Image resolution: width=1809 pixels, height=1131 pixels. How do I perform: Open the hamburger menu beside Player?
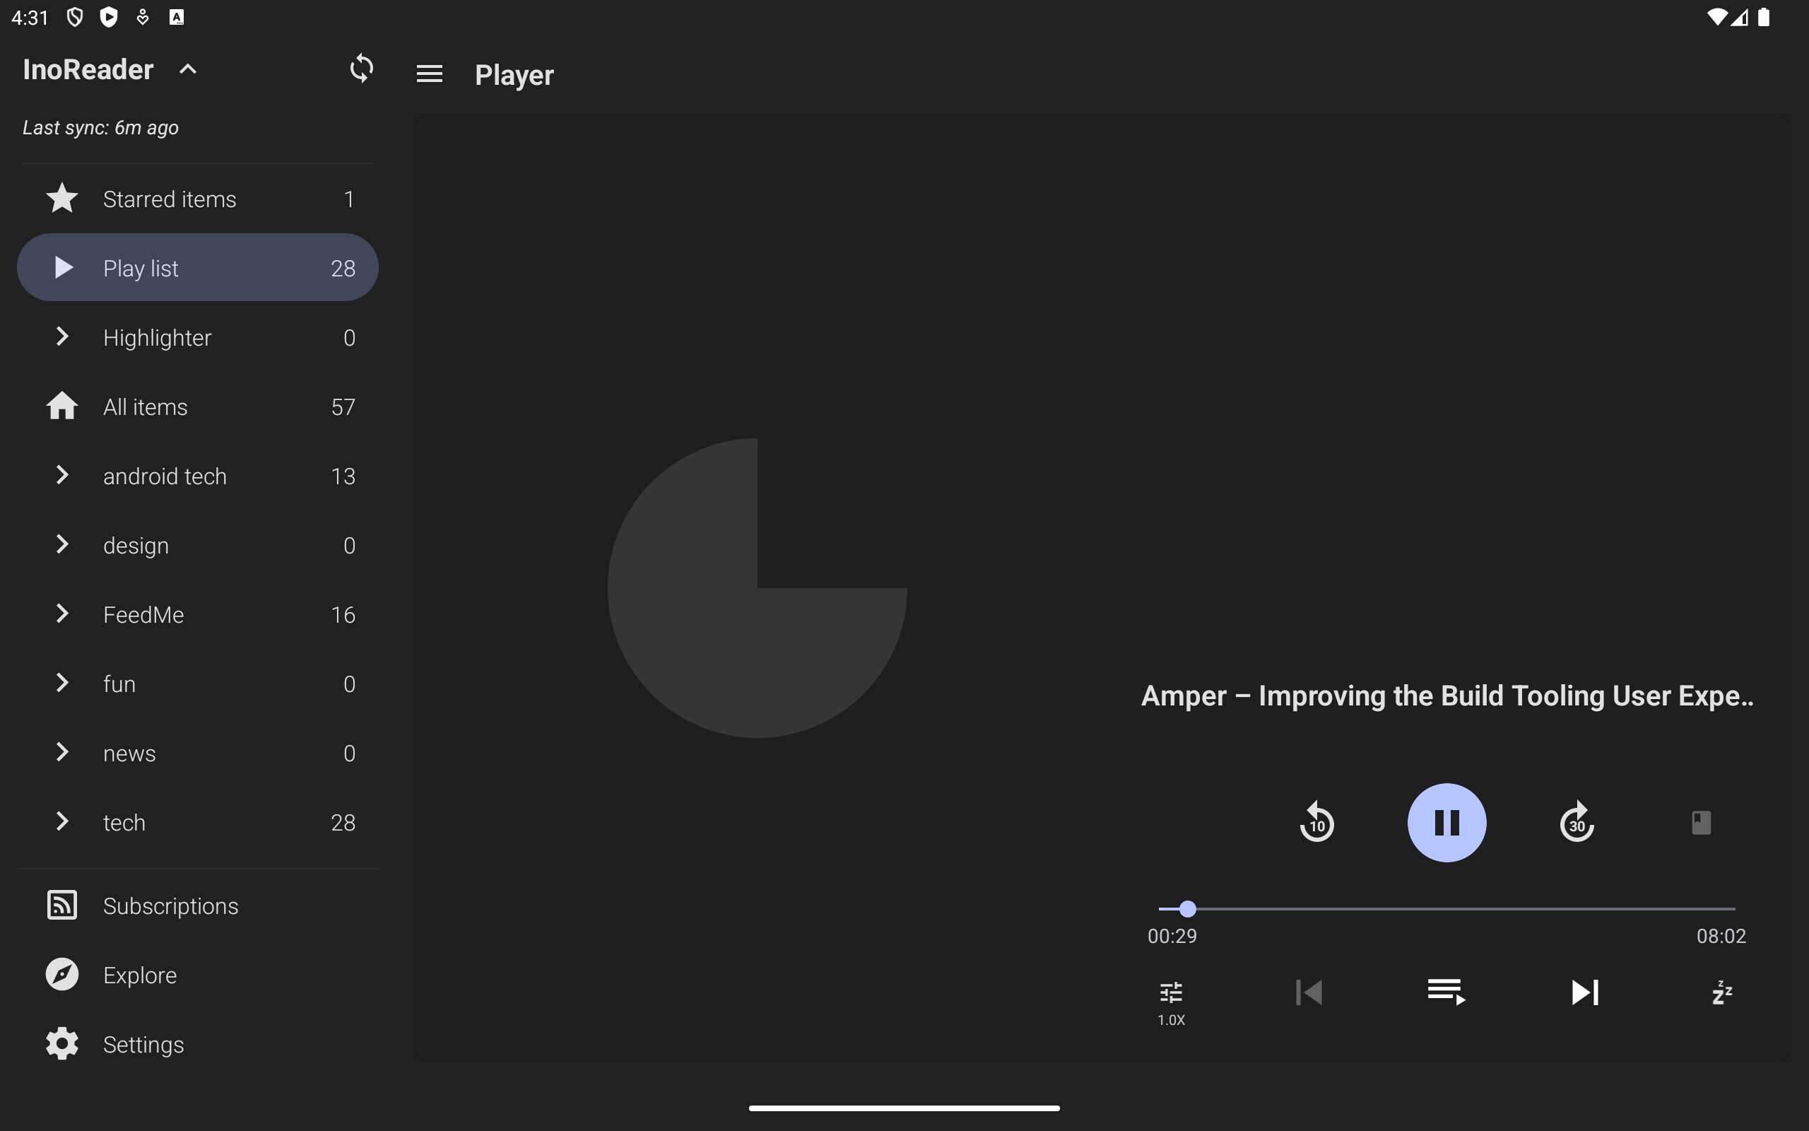429,74
